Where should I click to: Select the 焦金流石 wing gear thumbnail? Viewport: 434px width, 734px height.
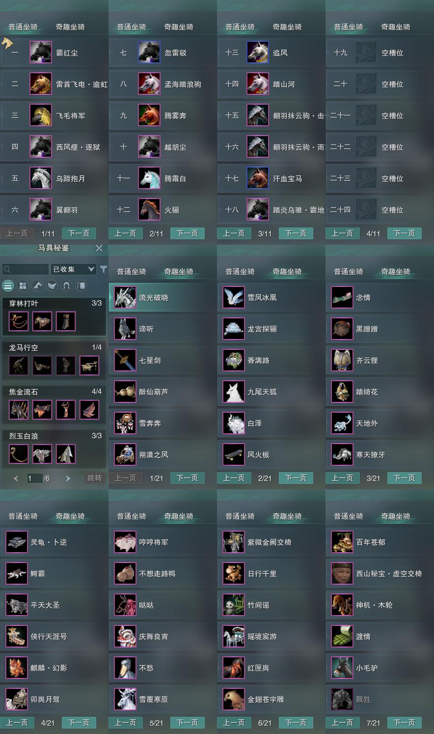[x=89, y=410]
